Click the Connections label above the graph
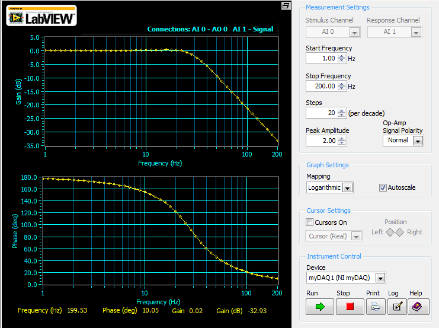Image resolution: width=439 pixels, height=328 pixels. coord(210,29)
